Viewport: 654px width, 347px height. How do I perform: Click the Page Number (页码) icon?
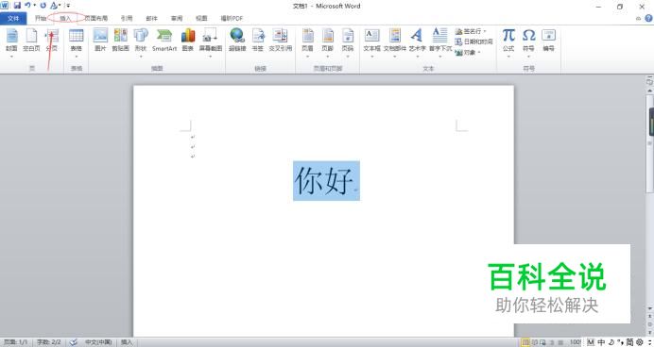pyautogui.click(x=348, y=36)
